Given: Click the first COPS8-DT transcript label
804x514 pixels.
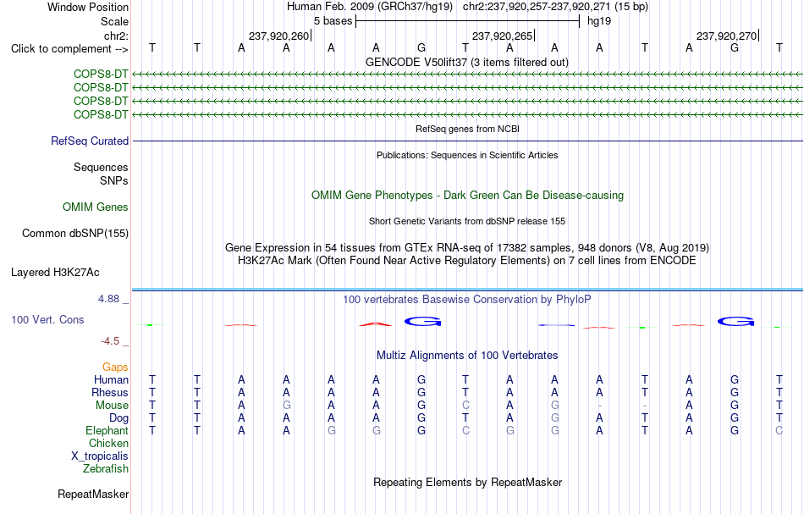Looking at the screenshot, I should (101, 74).
